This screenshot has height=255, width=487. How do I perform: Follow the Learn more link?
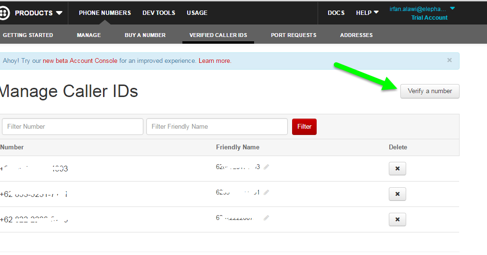[x=215, y=61]
